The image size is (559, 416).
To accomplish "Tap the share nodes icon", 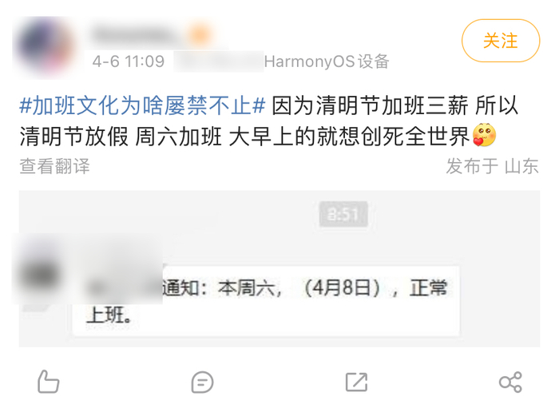I will point(510,382).
